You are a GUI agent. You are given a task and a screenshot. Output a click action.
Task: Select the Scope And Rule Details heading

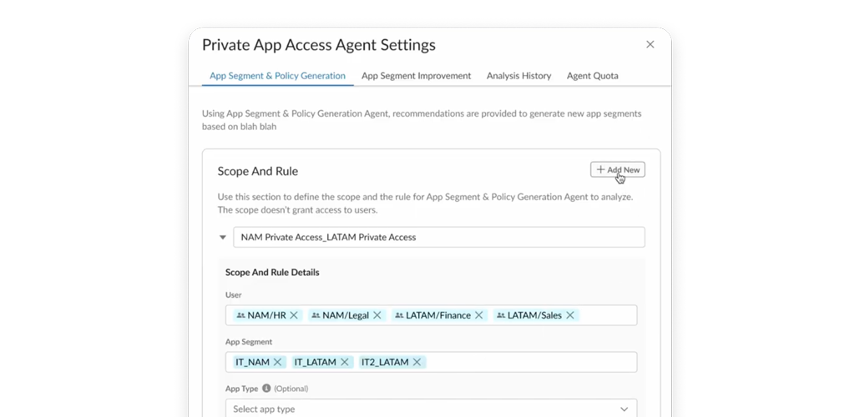click(272, 273)
